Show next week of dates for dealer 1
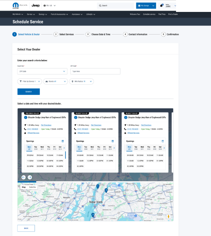The image size is (211, 236). pos(64,148)
